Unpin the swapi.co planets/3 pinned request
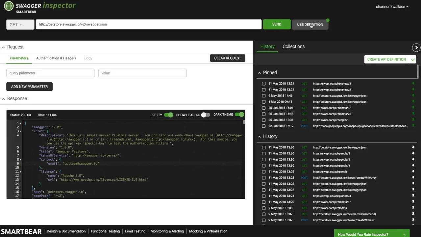Viewport: 421px width, 237px height. [x=413, y=84]
